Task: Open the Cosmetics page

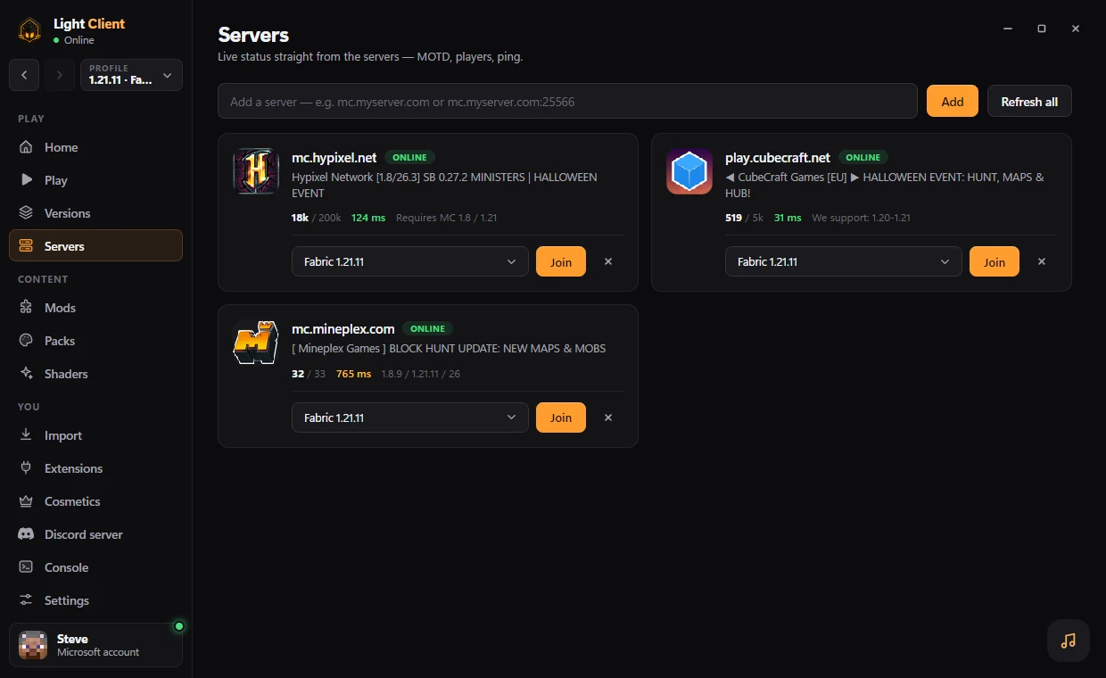Action: [95, 501]
